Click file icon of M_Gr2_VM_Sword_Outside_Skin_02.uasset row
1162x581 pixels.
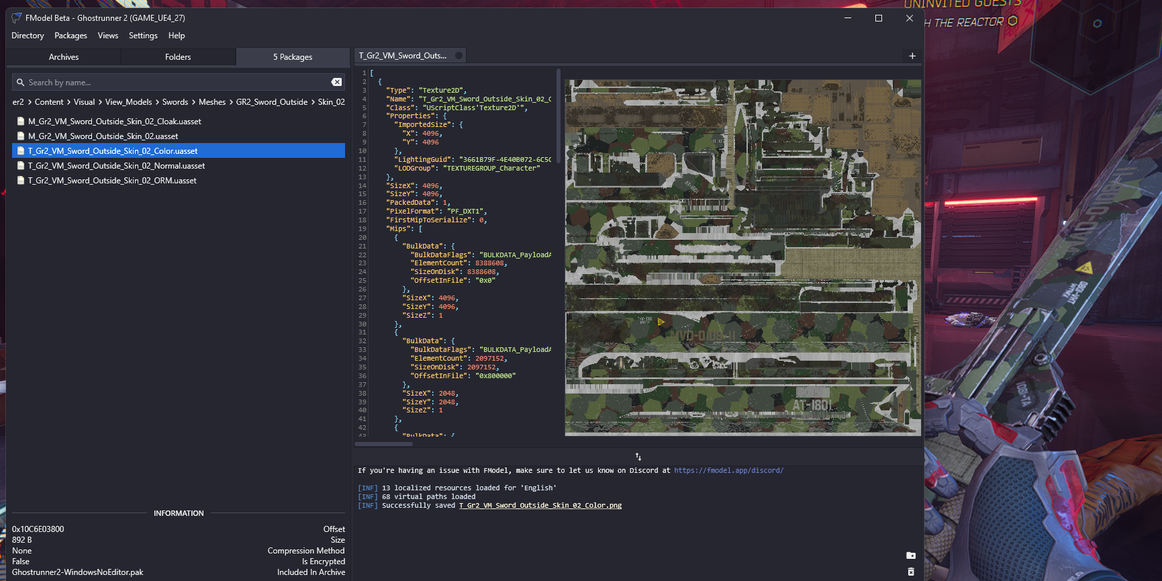click(x=21, y=136)
